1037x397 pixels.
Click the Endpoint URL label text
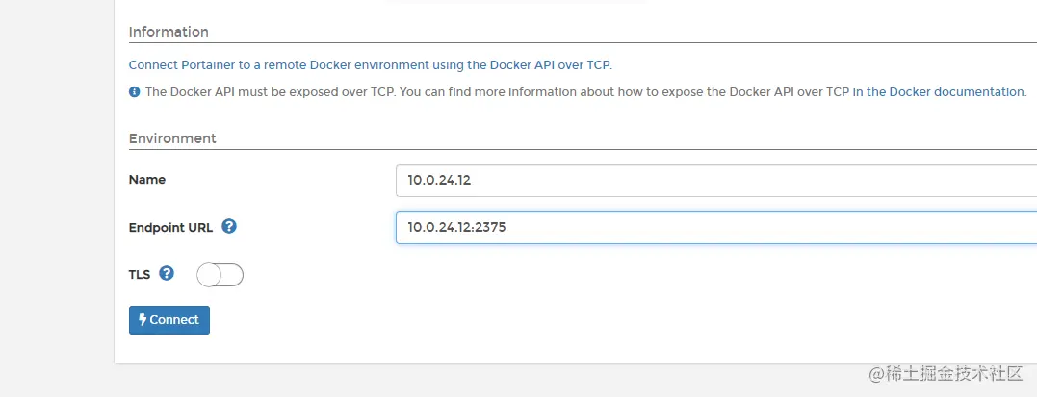coord(170,228)
